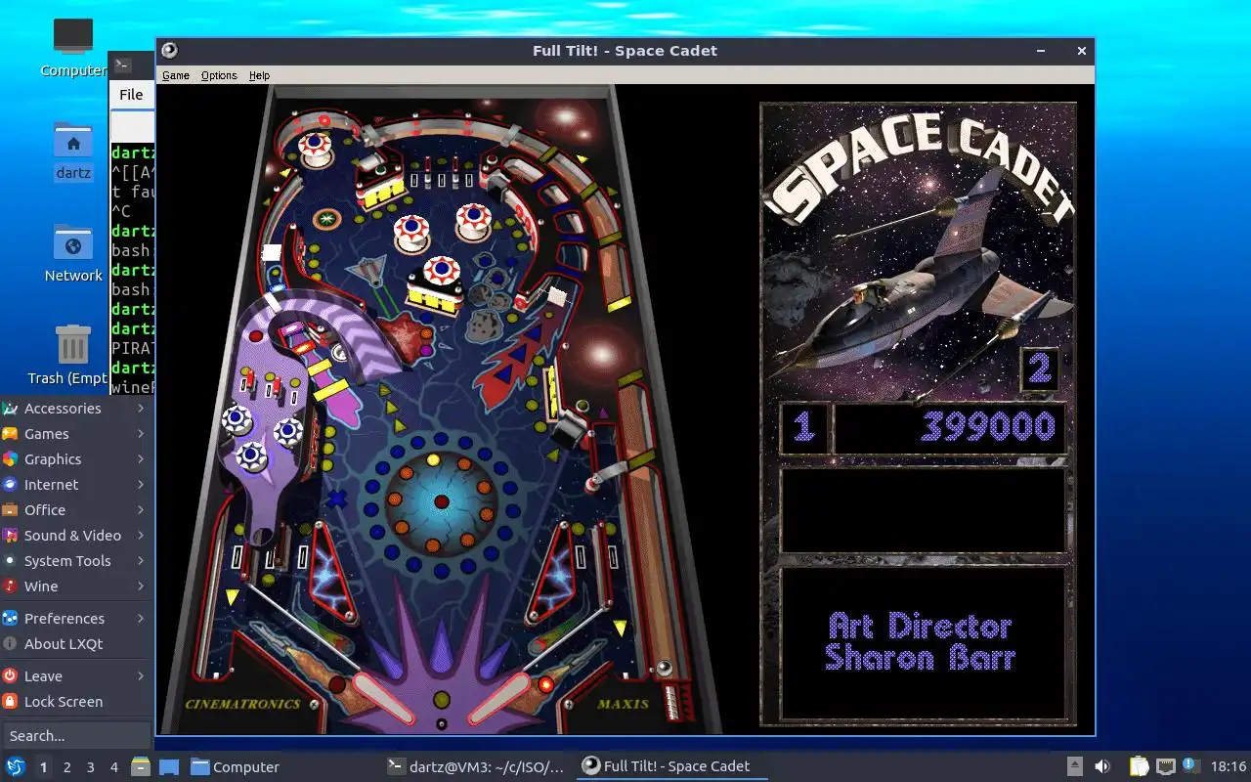Focus the application menu Search field

[76, 736]
